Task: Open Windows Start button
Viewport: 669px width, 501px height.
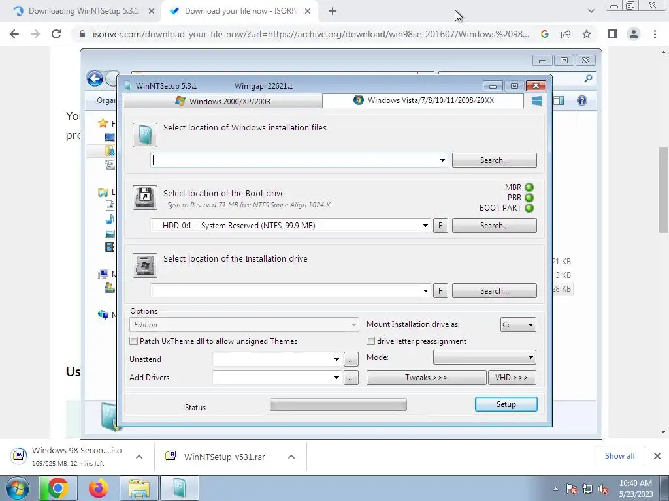Action: point(17,488)
